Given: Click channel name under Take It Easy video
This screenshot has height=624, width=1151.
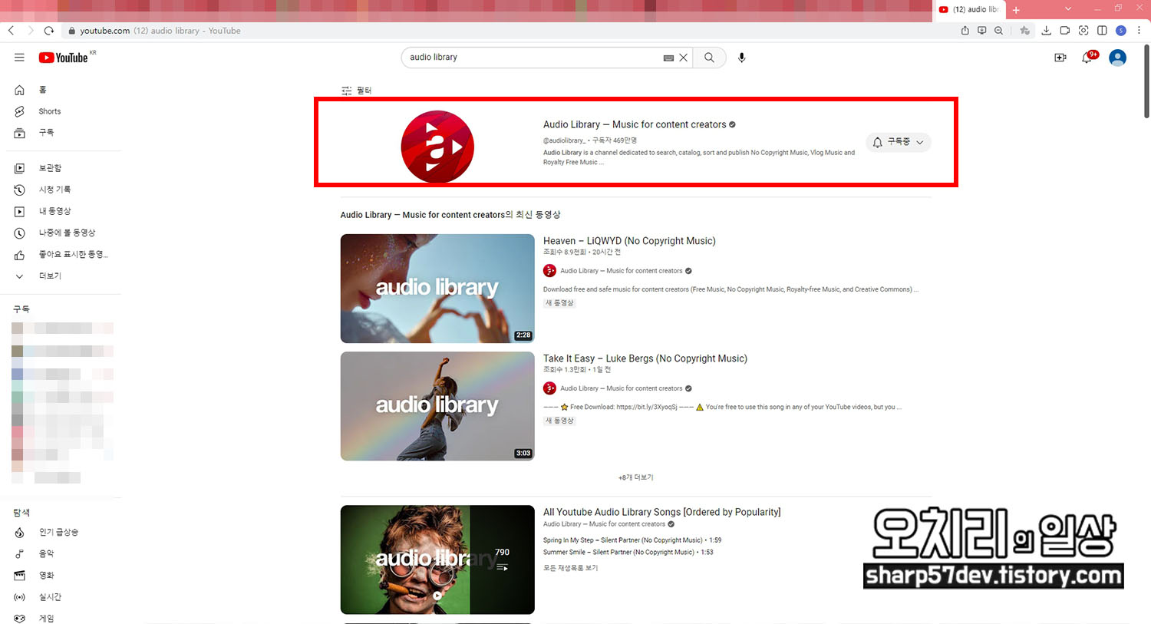Looking at the screenshot, I should pyautogui.click(x=621, y=388).
